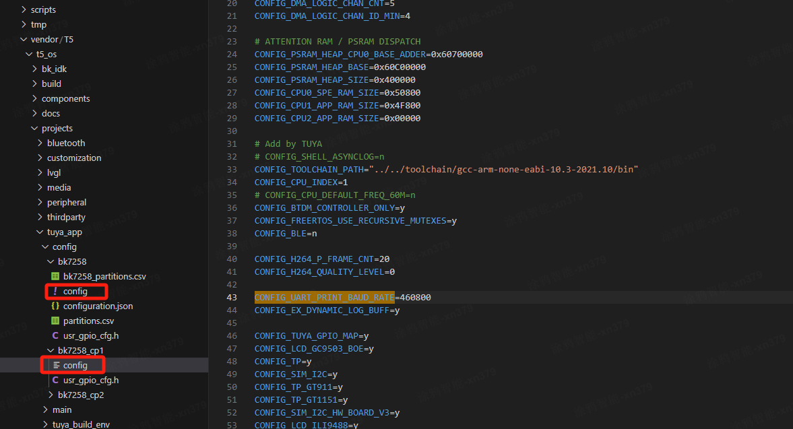
Task: Open the lvgl folder in the explorer
Action: (53, 173)
